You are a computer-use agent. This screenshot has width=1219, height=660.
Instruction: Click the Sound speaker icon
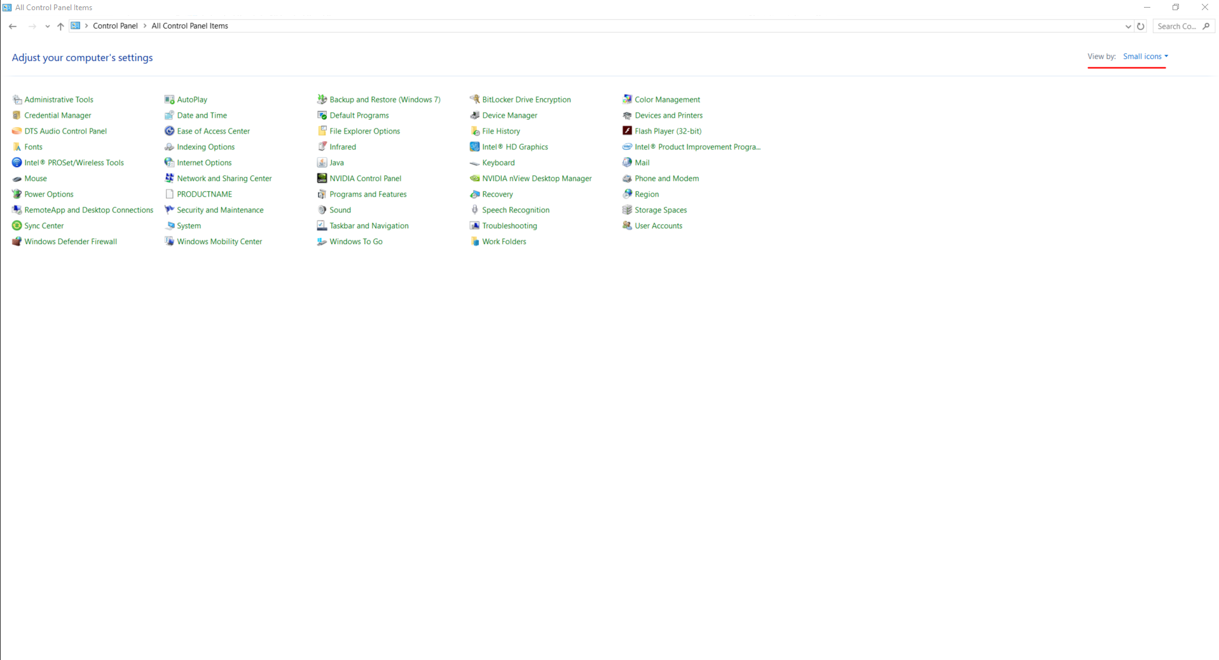(322, 210)
